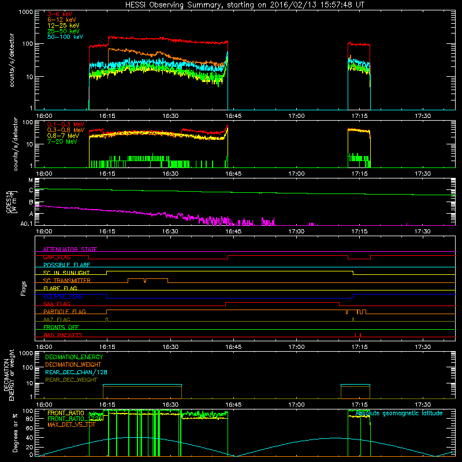The height and width of the screenshot is (462, 462).
Task: Click the "16:00" time tick under Flags panel
Action: pyautogui.click(x=44, y=347)
